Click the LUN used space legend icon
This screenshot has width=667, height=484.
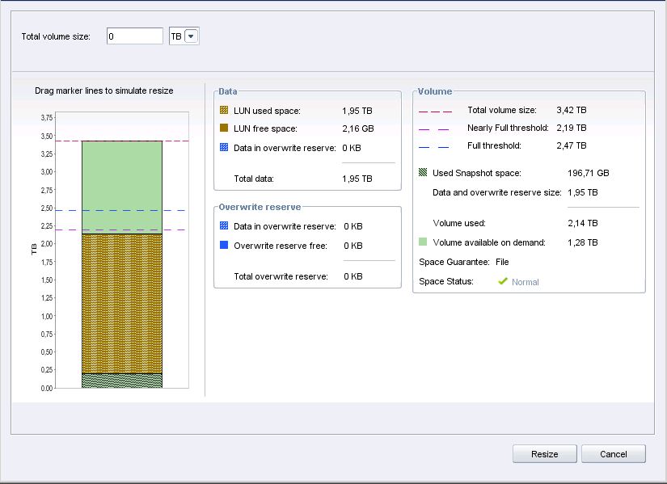click(224, 111)
